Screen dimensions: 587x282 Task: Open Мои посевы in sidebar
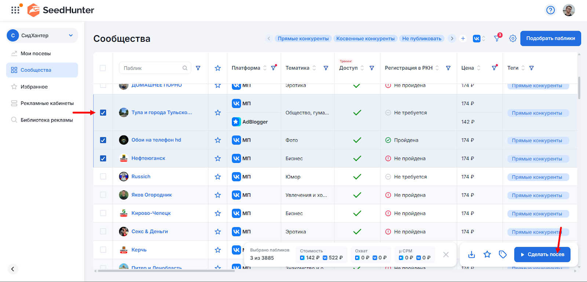(x=36, y=53)
